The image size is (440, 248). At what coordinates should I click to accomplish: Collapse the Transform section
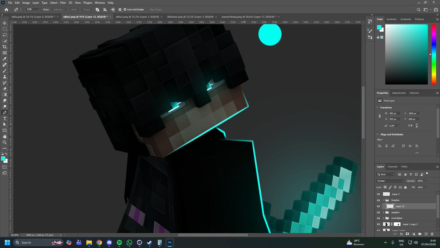click(378, 107)
